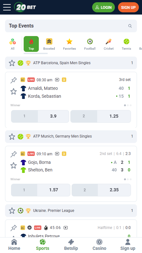142x253 pixels.
Task: Favorite the Gojo vs Shelton match star
Action: pos(14,165)
